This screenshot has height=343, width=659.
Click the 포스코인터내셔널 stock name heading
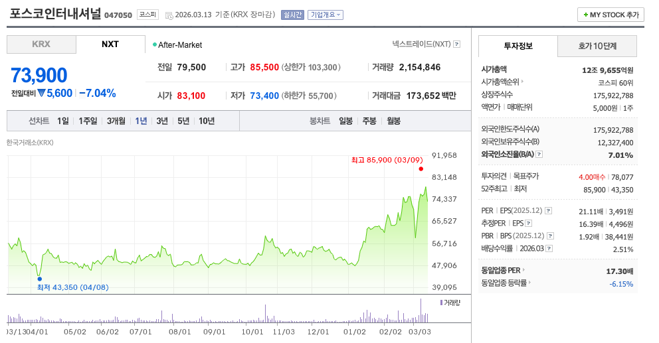pos(55,14)
